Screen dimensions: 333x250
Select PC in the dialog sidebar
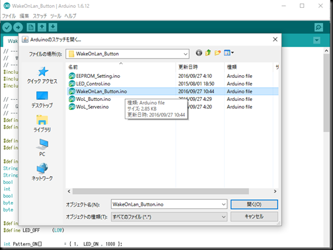[42, 148]
